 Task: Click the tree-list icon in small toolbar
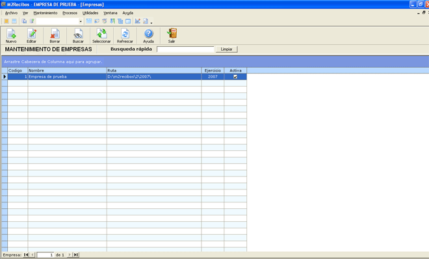120,21
